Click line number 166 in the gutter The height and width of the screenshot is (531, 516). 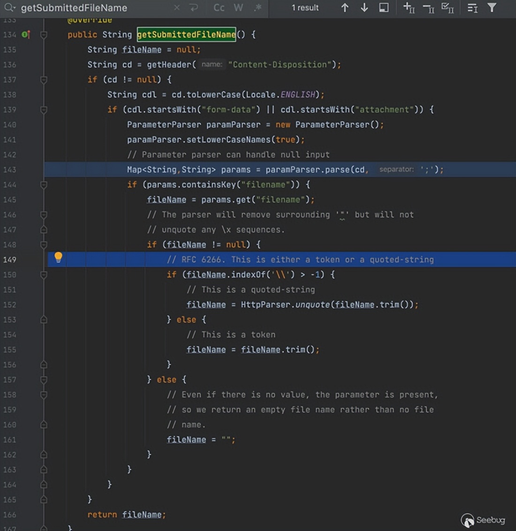(9, 515)
